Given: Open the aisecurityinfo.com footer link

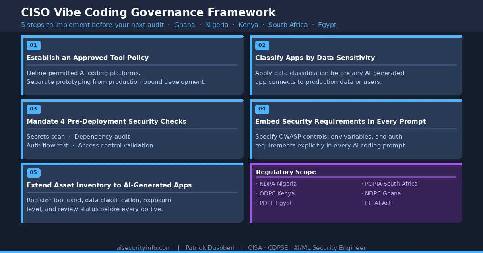Looking at the screenshot, I should tap(144, 248).
